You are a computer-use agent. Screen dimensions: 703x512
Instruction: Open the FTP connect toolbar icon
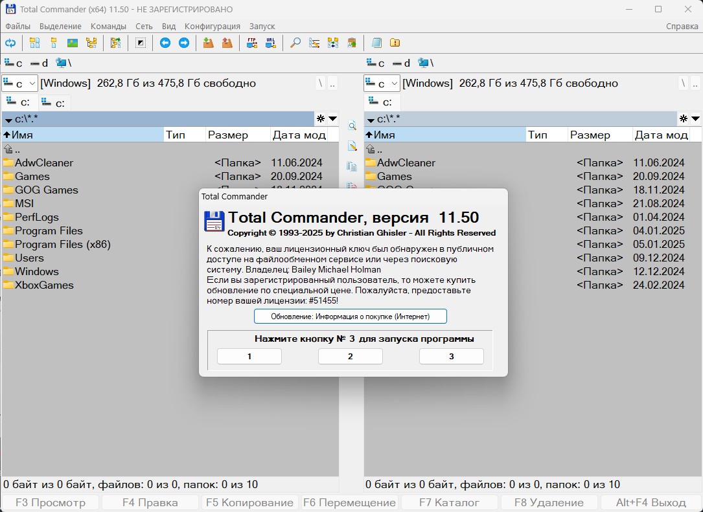251,43
